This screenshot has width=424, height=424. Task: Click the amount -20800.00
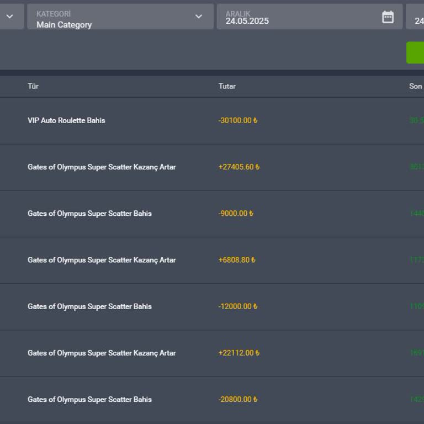[238, 400]
